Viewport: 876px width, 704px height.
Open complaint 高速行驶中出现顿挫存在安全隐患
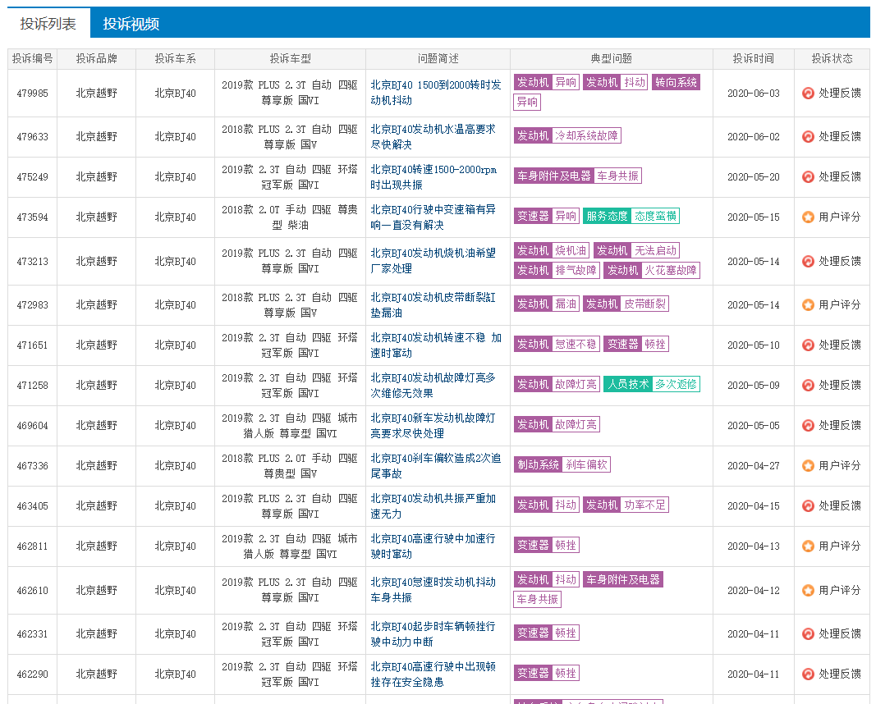tap(433, 674)
